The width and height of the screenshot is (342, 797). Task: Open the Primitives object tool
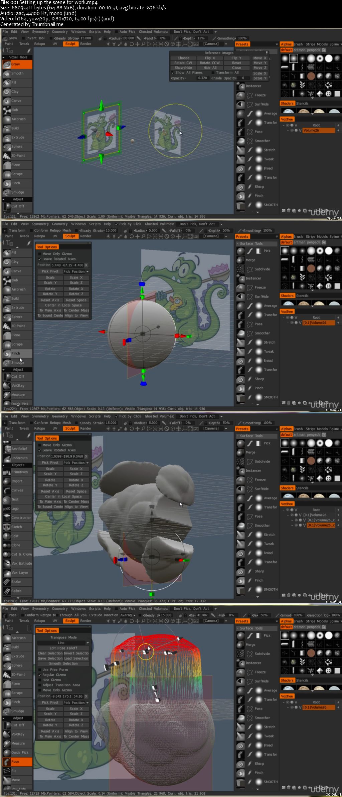[x=17, y=472]
